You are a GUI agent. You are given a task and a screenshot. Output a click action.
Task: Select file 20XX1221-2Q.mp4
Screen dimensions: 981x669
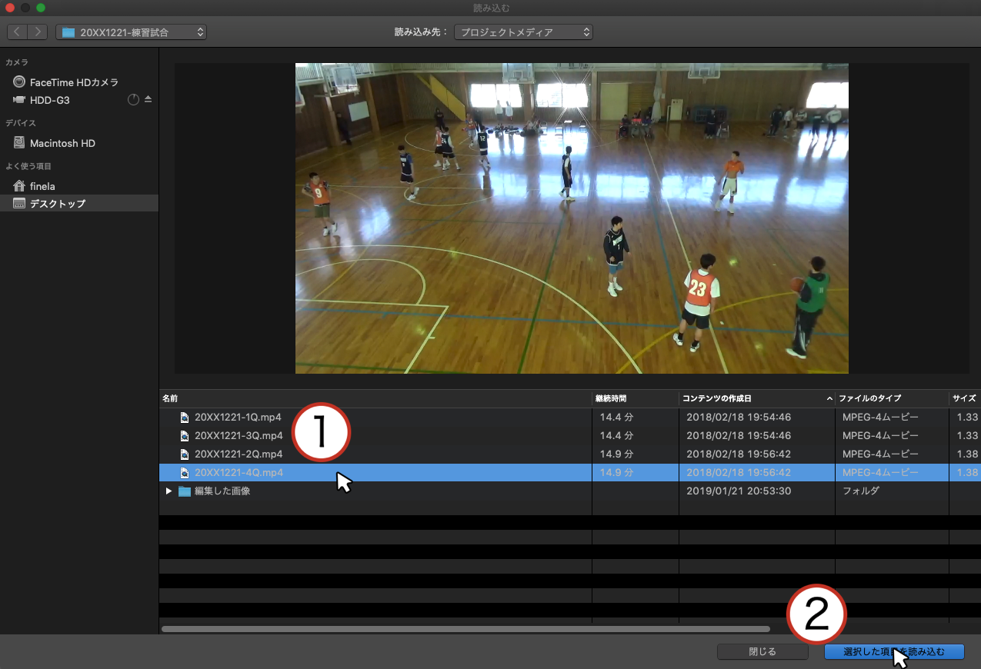pyautogui.click(x=238, y=454)
